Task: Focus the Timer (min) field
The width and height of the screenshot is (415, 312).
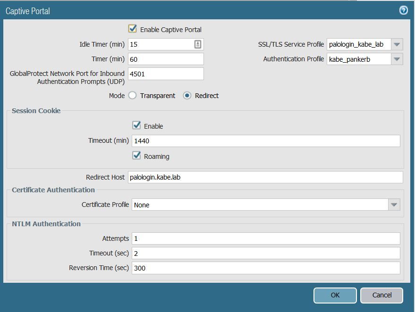Action: pos(165,59)
